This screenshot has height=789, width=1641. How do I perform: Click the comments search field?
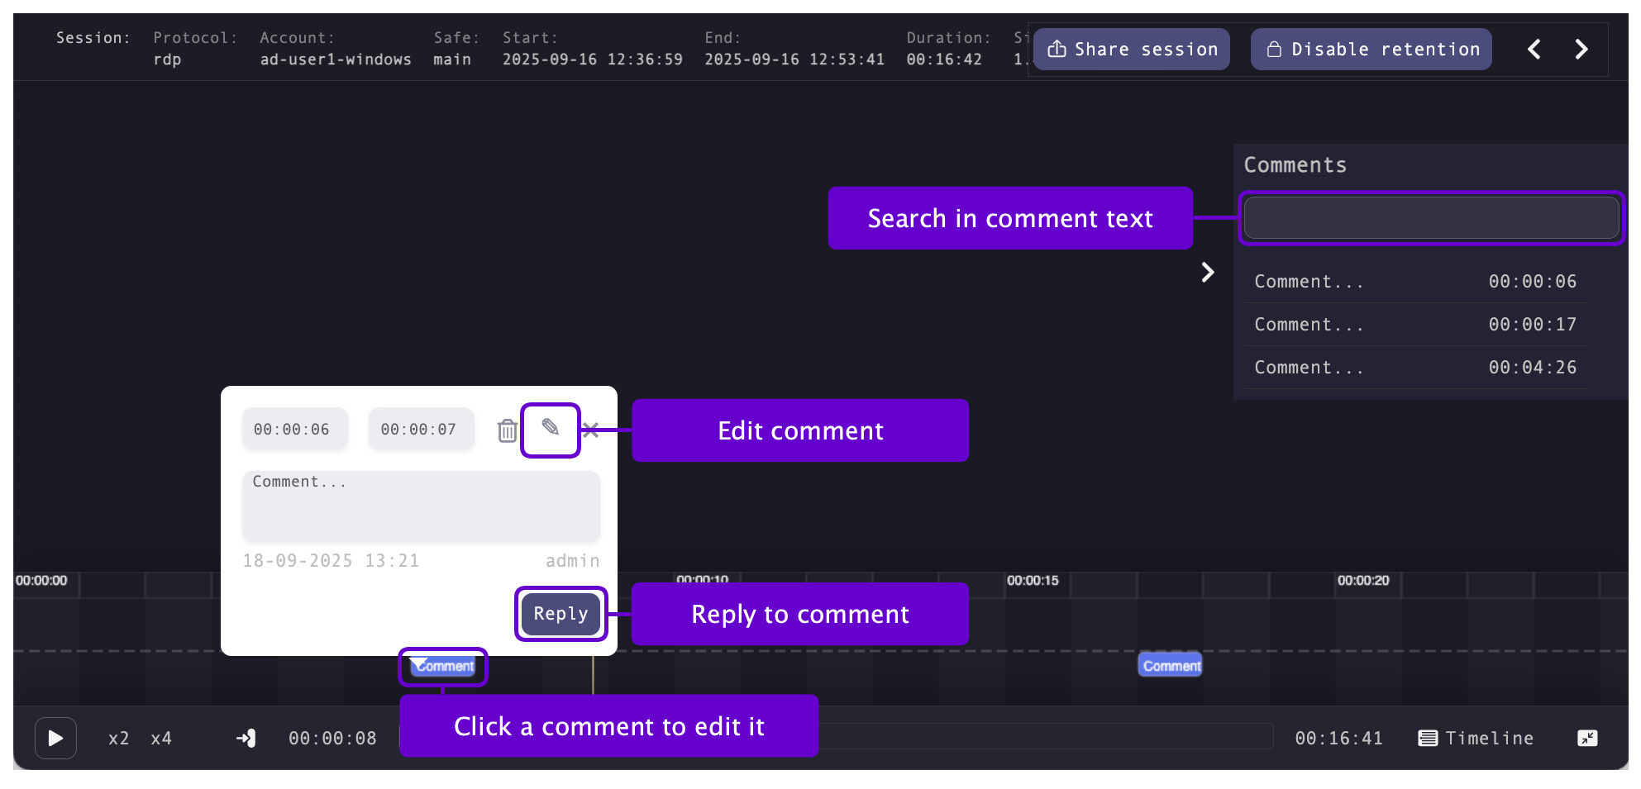[1430, 218]
